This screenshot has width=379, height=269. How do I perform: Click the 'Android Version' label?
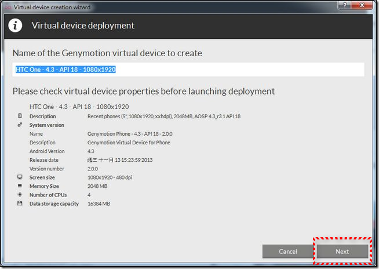pos(47,151)
